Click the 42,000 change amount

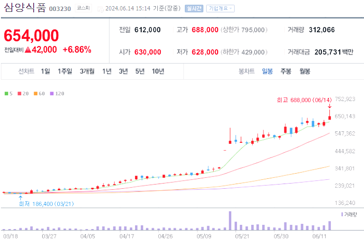coord(45,49)
